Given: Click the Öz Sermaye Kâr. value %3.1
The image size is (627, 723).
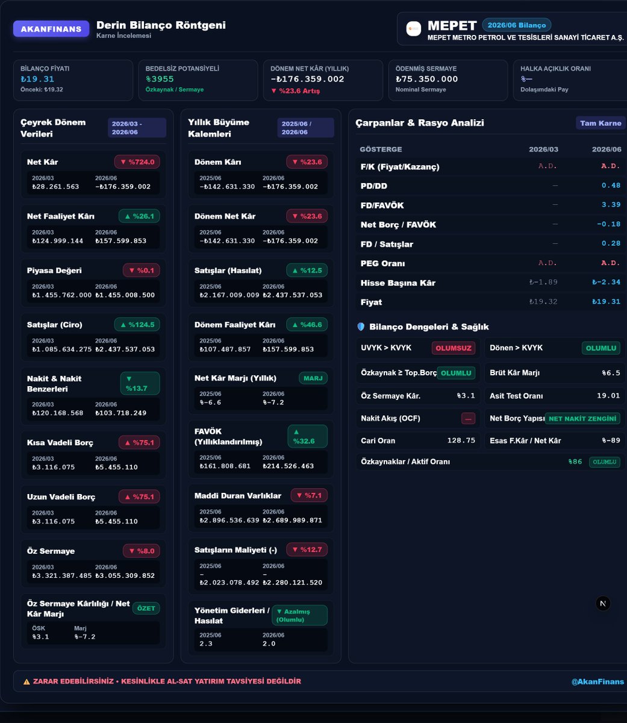Looking at the screenshot, I should click(x=466, y=396).
